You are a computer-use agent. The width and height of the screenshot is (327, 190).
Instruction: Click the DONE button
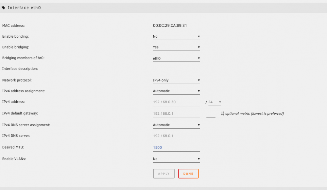(x=188, y=174)
